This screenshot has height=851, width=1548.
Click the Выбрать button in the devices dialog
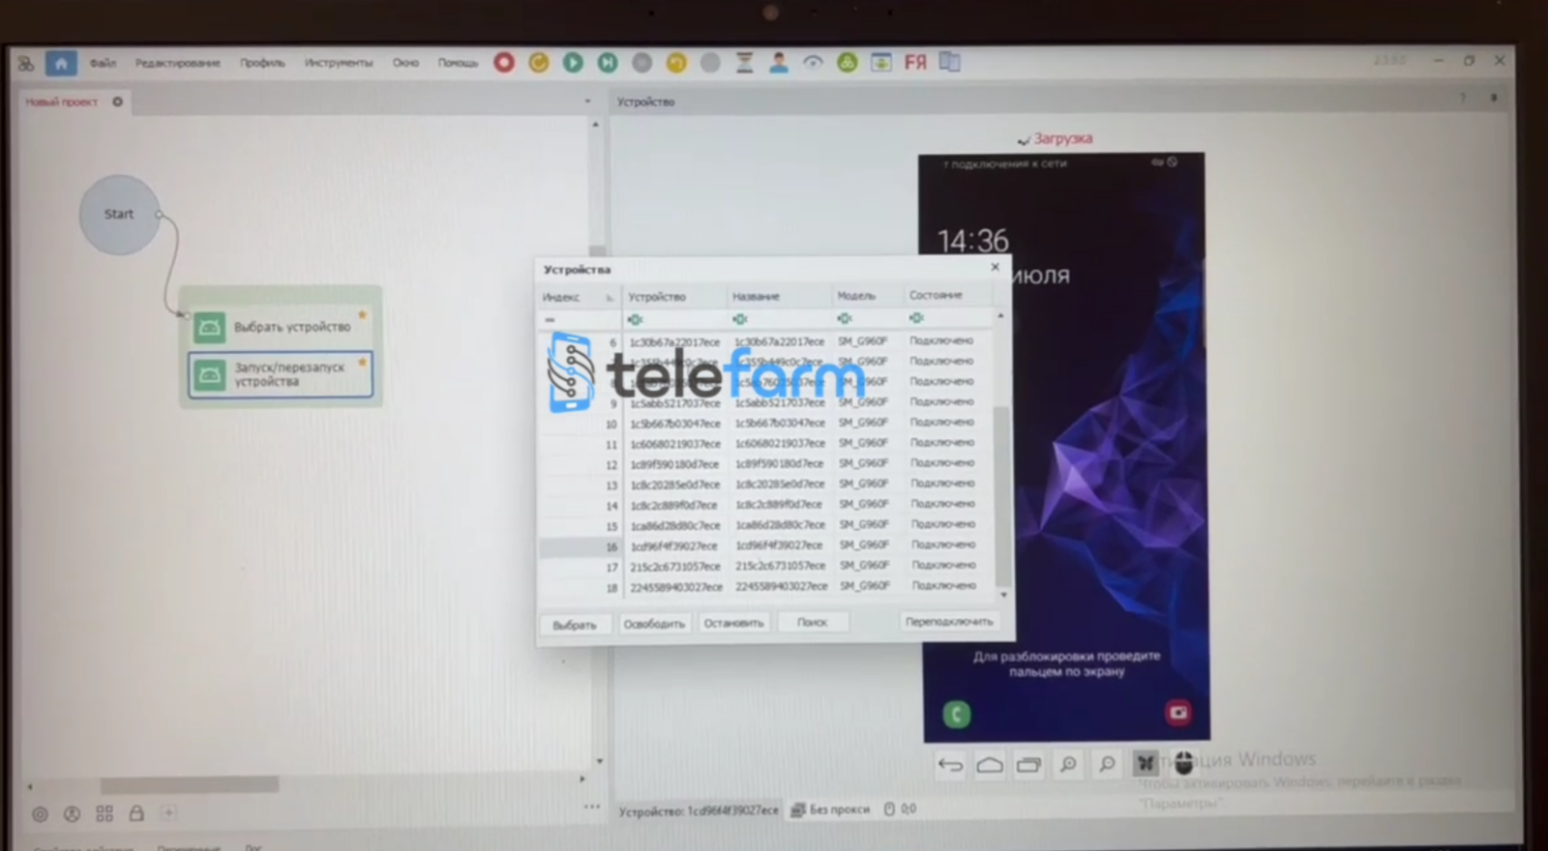point(575,625)
